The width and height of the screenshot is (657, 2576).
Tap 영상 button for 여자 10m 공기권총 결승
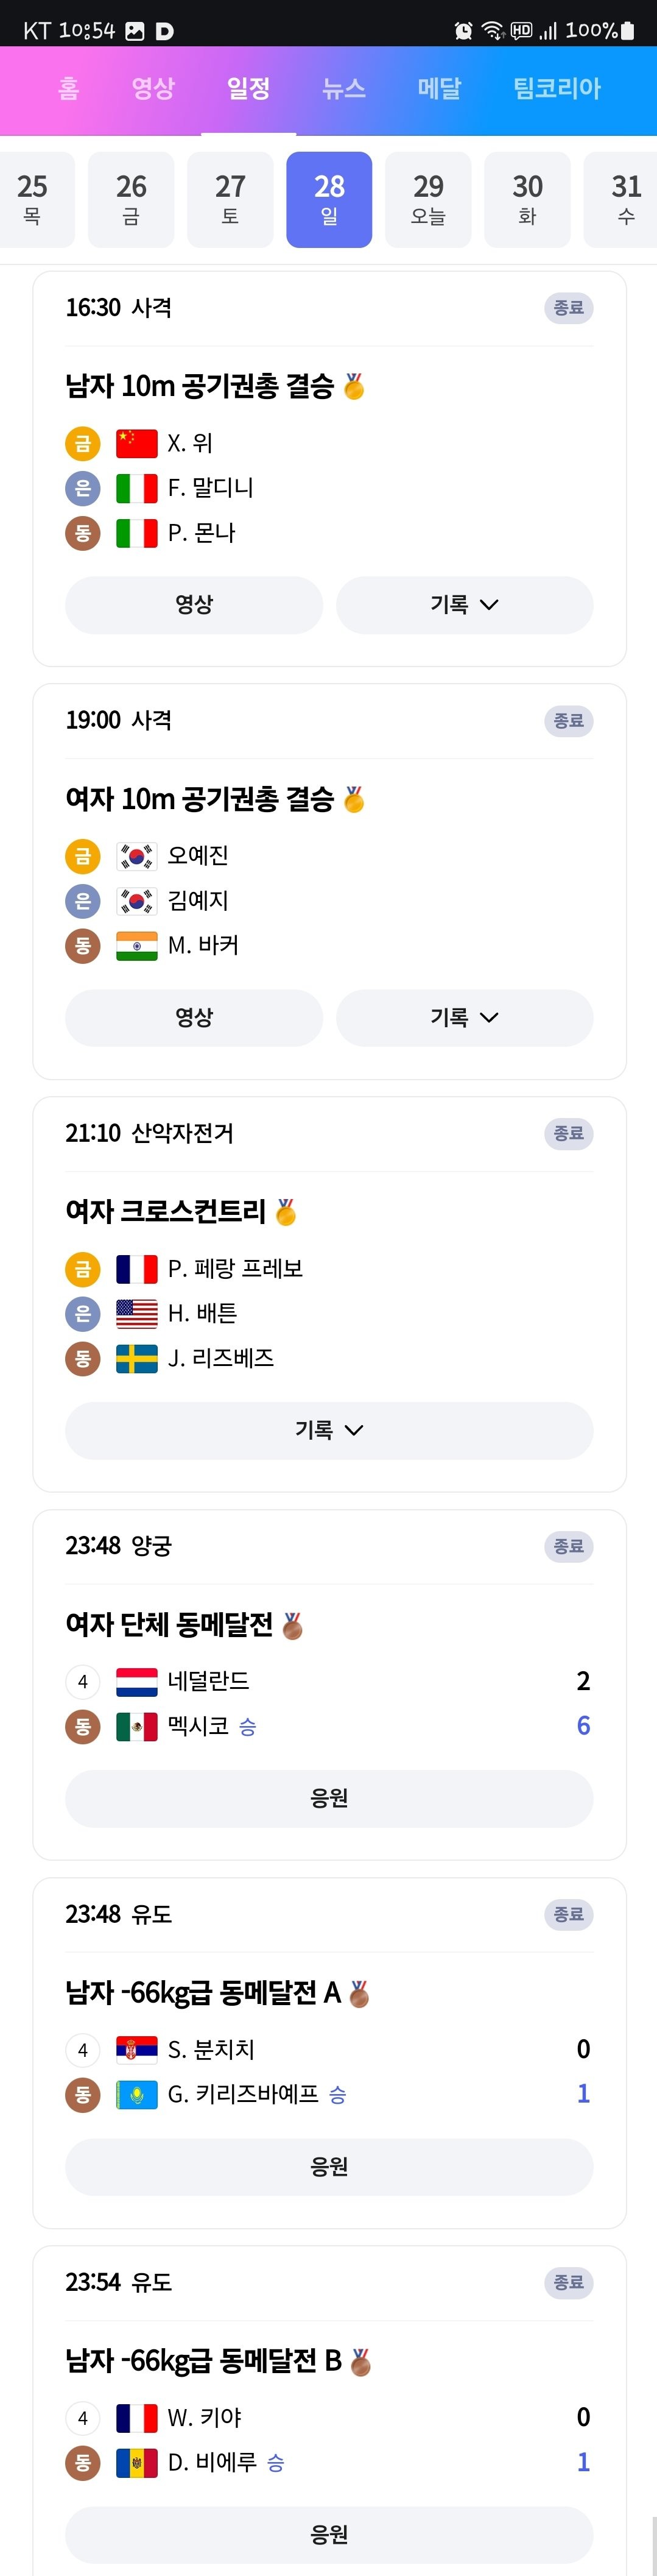click(194, 1018)
